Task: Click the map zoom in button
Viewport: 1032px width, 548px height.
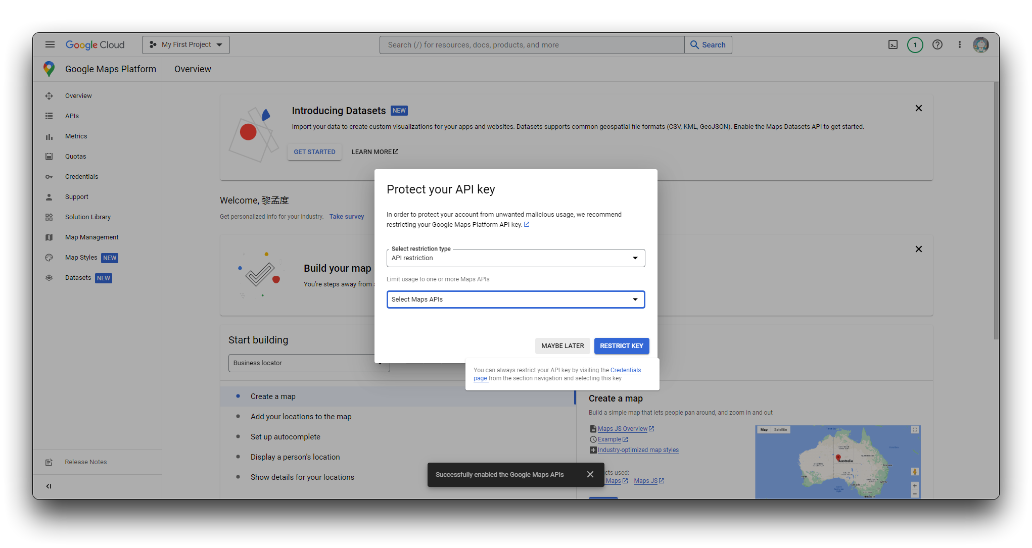Action: click(x=915, y=486)
